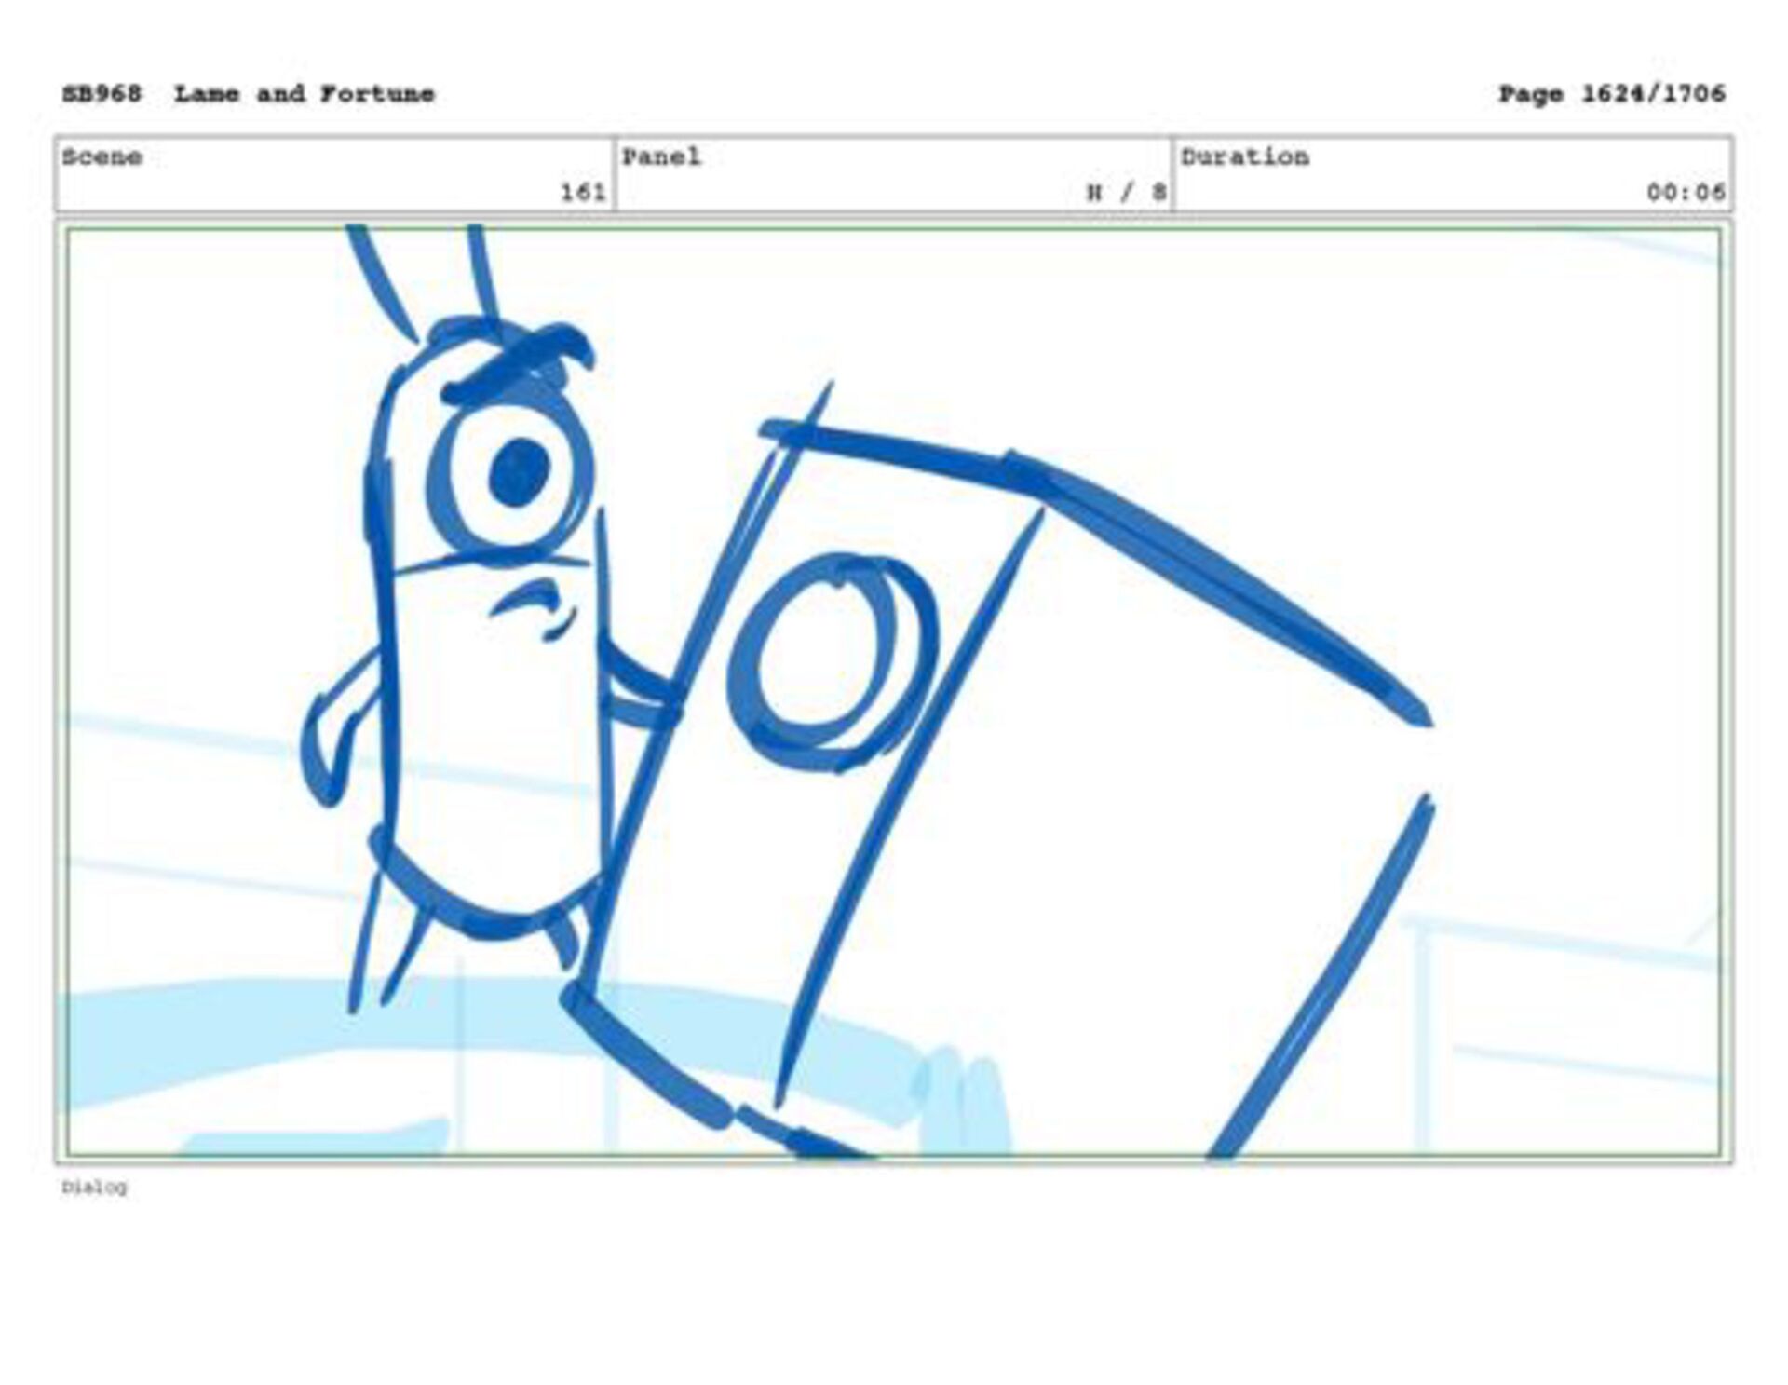Click the 'Page 1624/1706' text

coord(1611,94)
